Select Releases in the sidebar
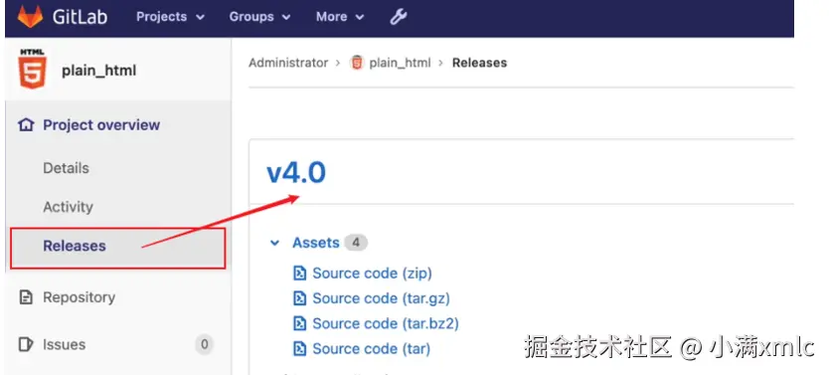 tap(75, 246)
